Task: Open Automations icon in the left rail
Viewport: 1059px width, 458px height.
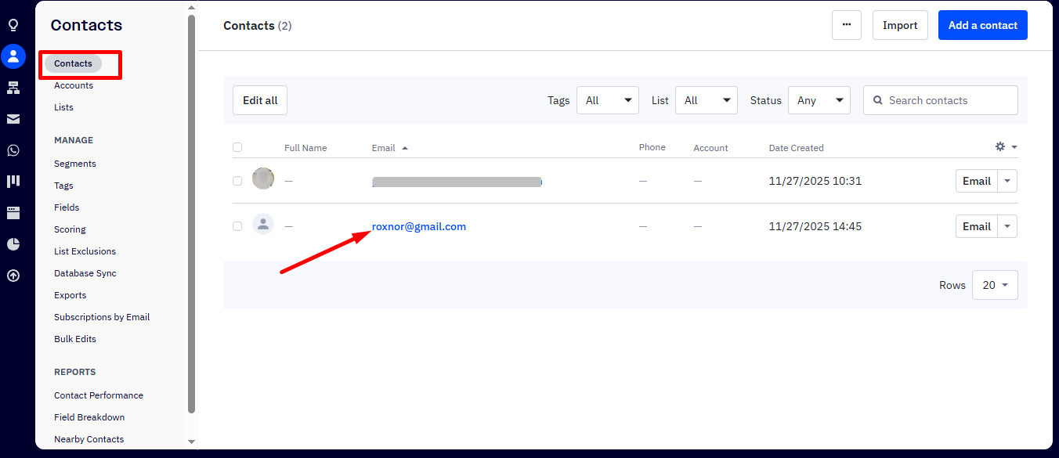Action: click(13, 88)
